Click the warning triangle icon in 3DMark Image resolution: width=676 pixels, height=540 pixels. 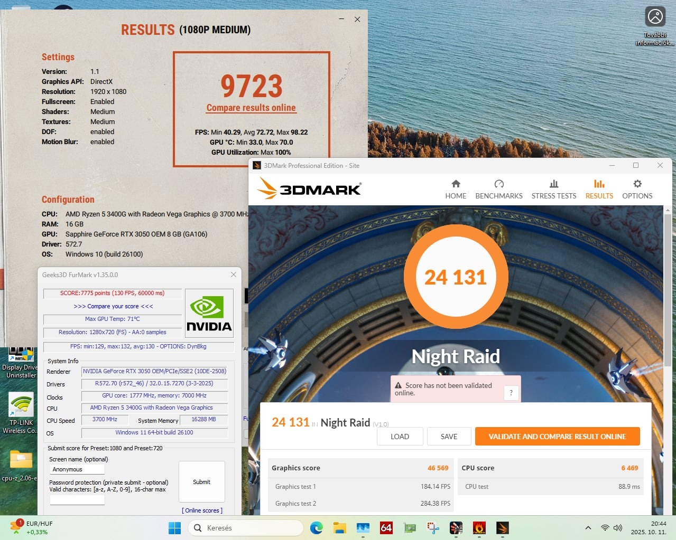pyautogui.click(x=399, y=386)
